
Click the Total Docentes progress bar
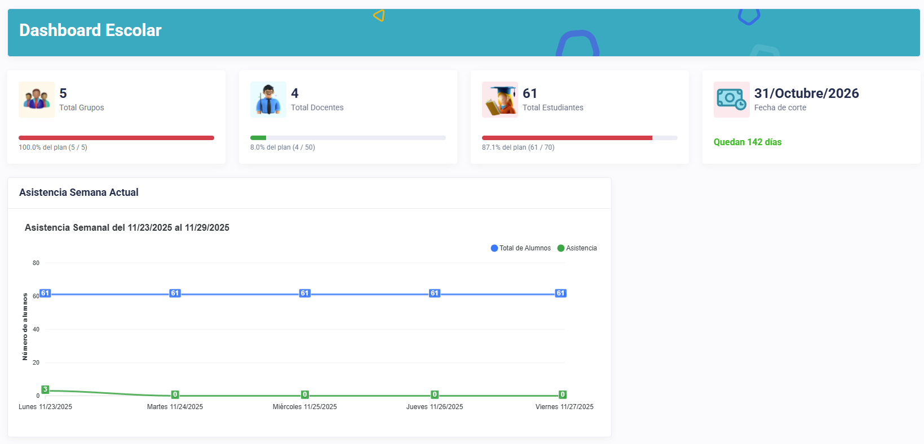coord(348,138)
